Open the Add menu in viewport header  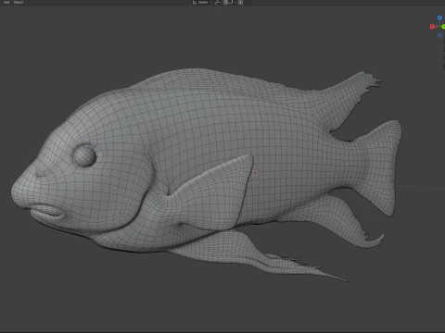(x=6, y=2)
